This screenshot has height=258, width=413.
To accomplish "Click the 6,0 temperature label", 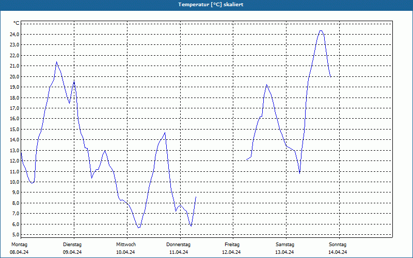I will pos(15,224).
